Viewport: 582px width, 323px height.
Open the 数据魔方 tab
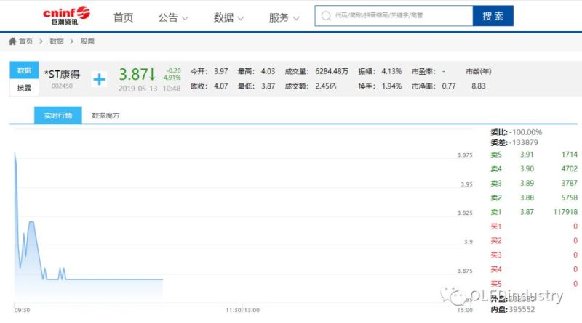click(105, 115)
